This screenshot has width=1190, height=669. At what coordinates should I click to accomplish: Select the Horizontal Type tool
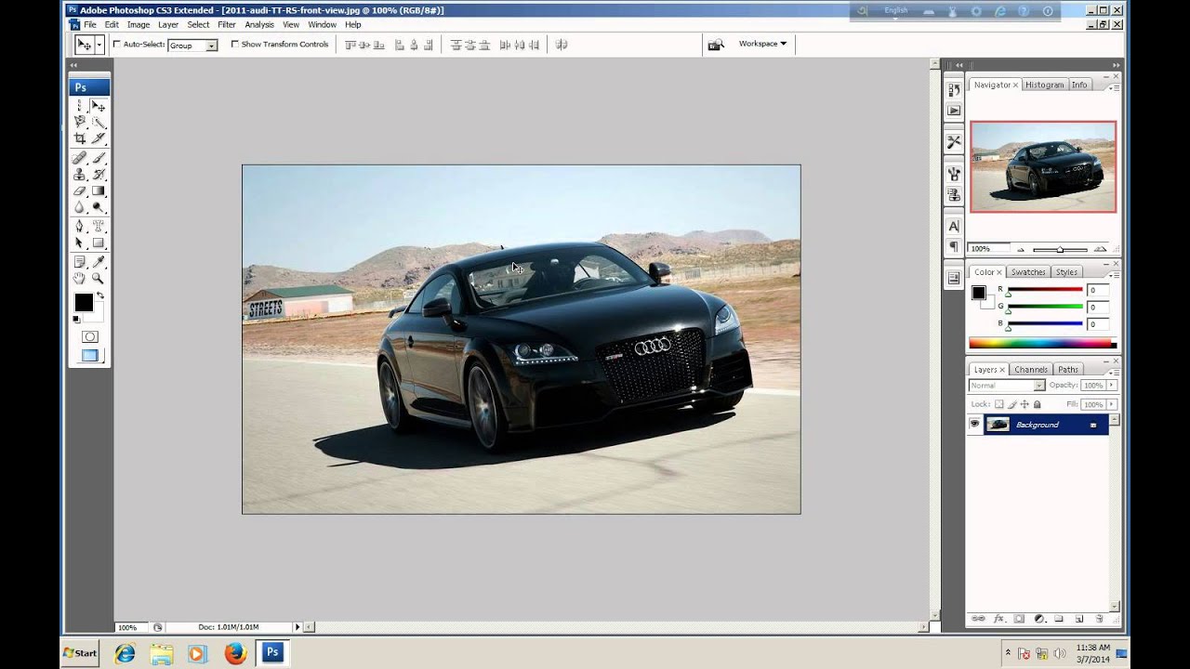point(99,227)
